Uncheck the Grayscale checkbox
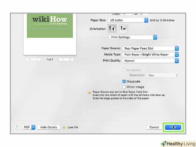196x147 pixels. tap(124, 81)
